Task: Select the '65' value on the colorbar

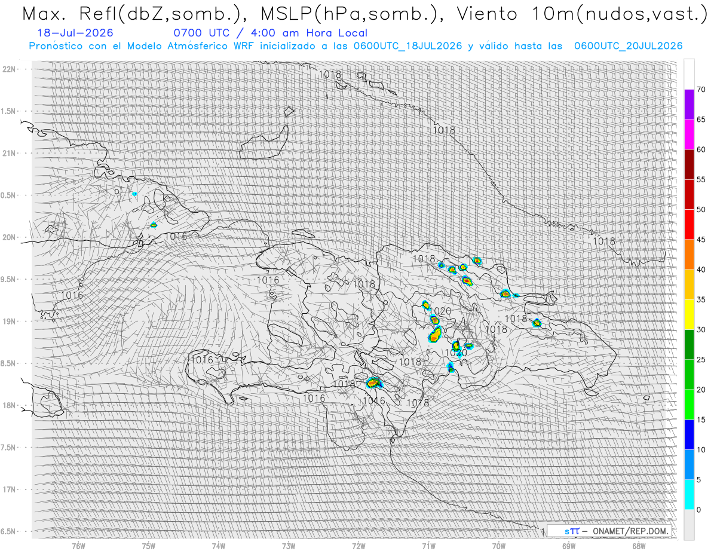Action: tap(701, 120)
